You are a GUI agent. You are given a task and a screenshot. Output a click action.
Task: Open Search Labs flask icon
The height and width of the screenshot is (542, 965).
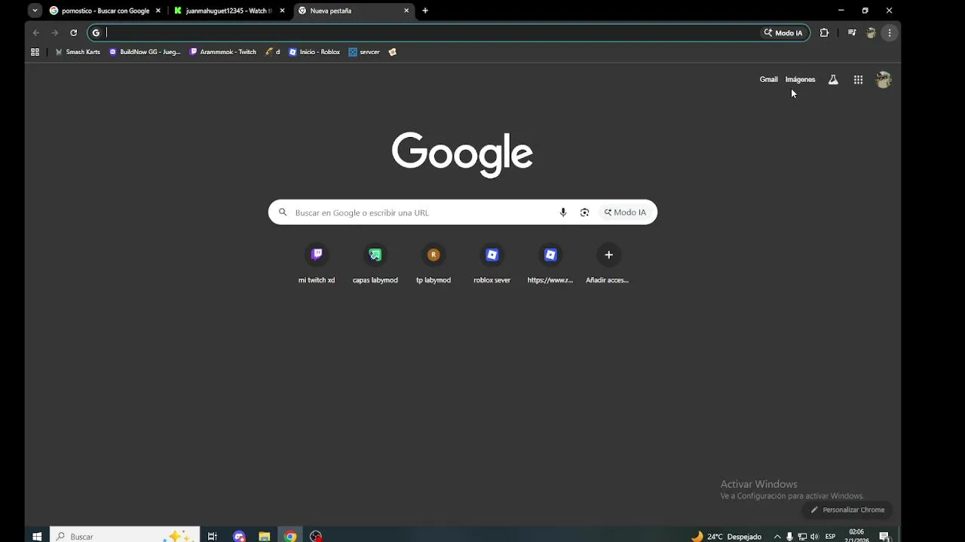click(x=833, y=80)
